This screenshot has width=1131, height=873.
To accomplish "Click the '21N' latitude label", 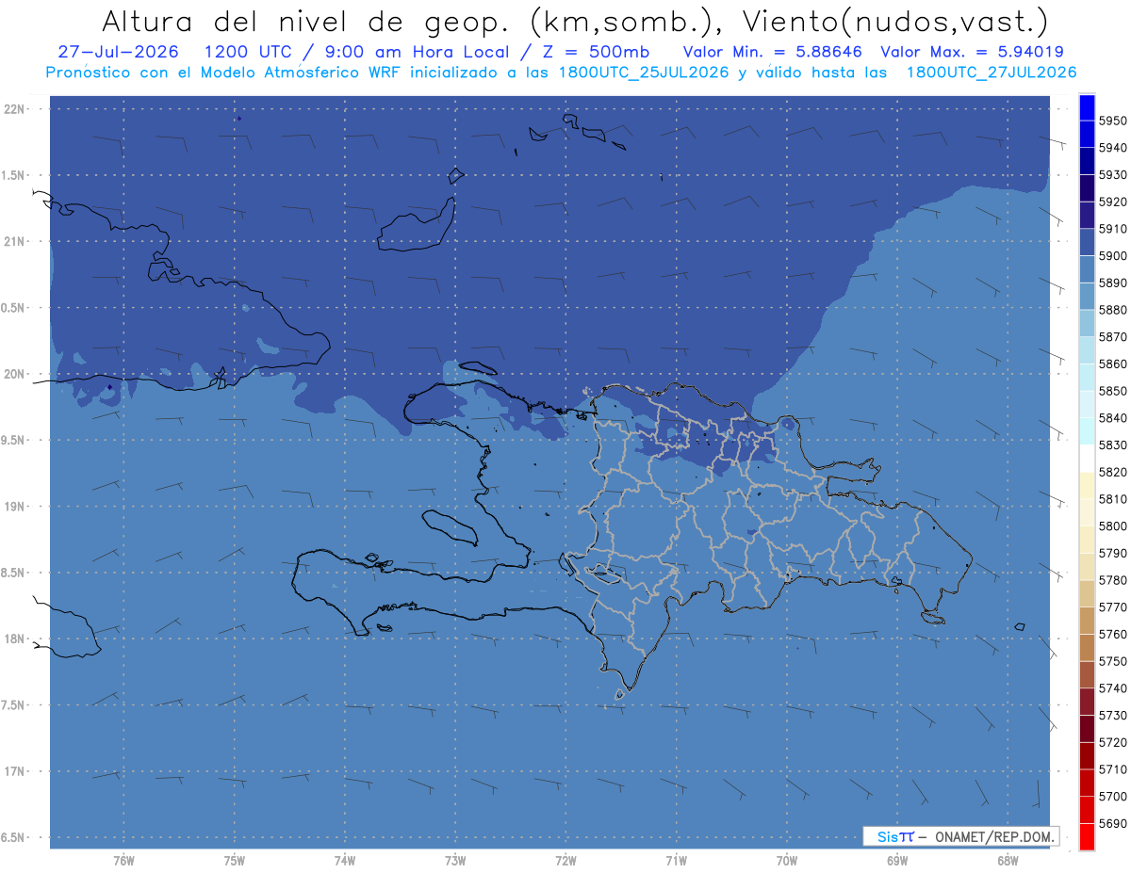I will click(x=16, y=242).
